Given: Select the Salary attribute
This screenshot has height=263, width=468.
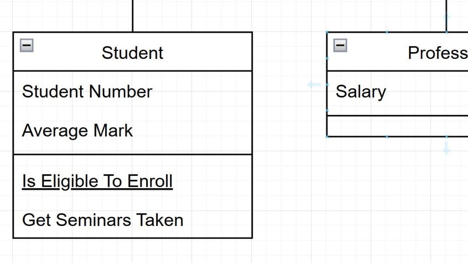Looking at the screenshot, I should pos(361,91).
